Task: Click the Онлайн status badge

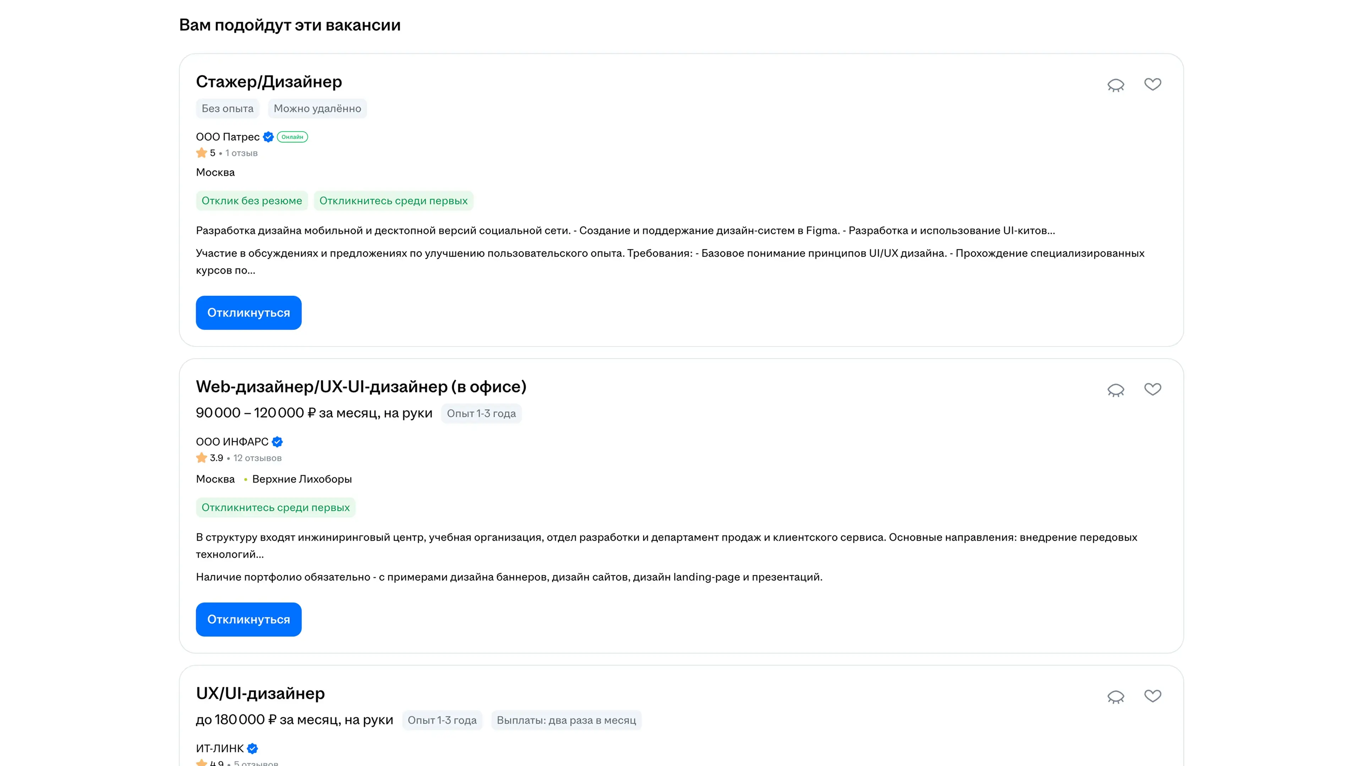Action: pos(292,137)
